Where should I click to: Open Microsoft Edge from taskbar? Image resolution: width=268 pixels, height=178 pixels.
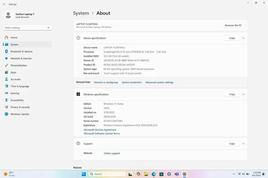(154, 174)
